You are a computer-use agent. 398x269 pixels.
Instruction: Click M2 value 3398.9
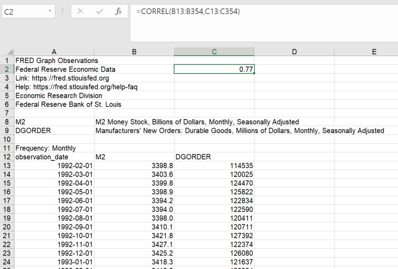click(x=134, y=192)
